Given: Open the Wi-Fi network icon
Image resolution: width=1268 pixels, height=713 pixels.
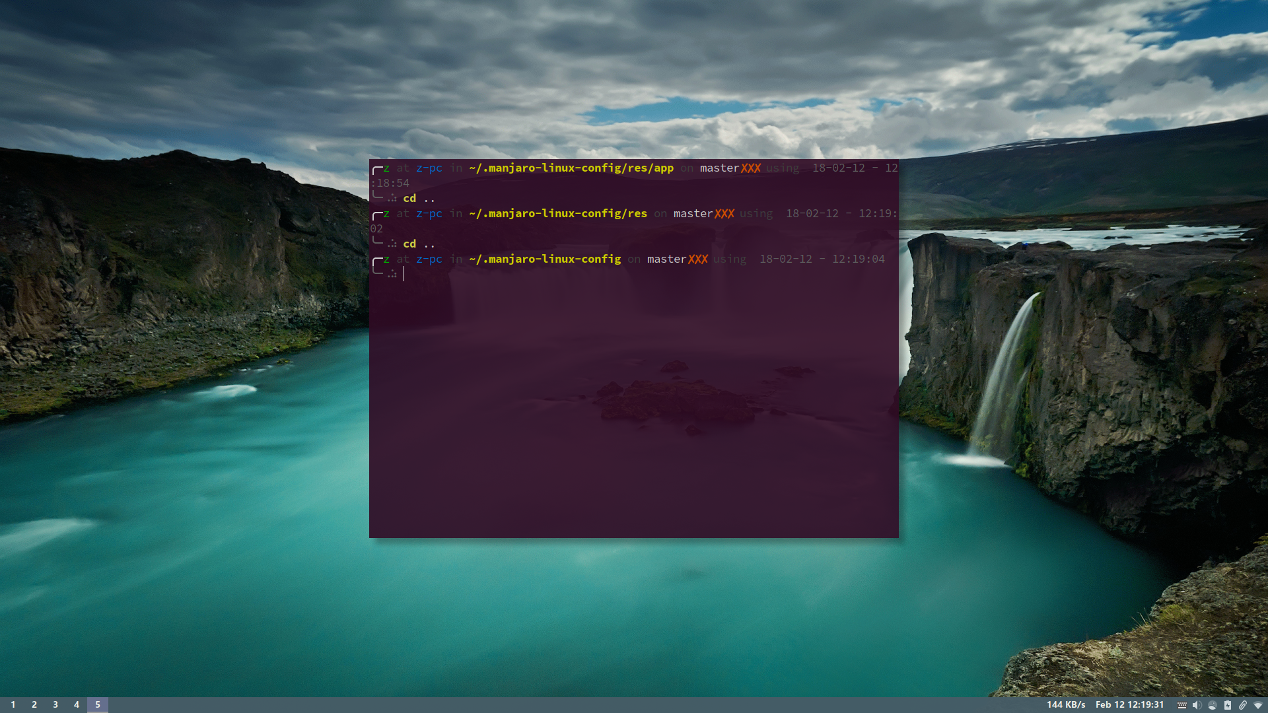Looking at the screenshot, I should (1258, 705).
